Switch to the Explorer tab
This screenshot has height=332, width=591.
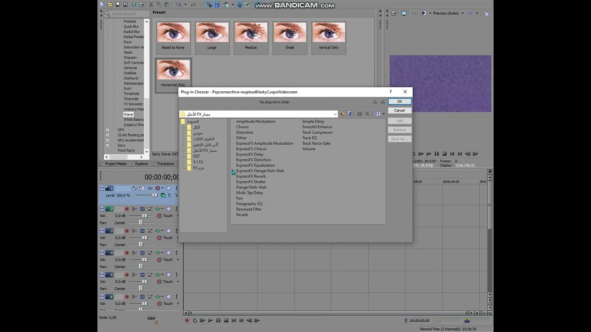[x=142, y=164]
